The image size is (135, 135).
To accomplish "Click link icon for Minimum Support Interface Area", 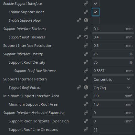I will (x=86, y=96).
